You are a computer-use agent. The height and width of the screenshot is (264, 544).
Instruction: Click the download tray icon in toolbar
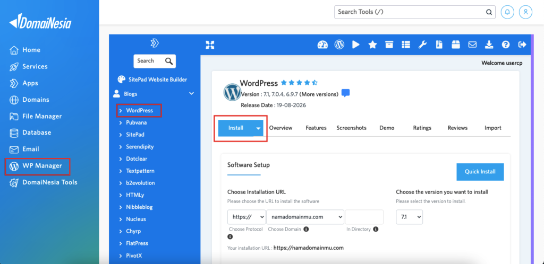click(x=489, y=45)
